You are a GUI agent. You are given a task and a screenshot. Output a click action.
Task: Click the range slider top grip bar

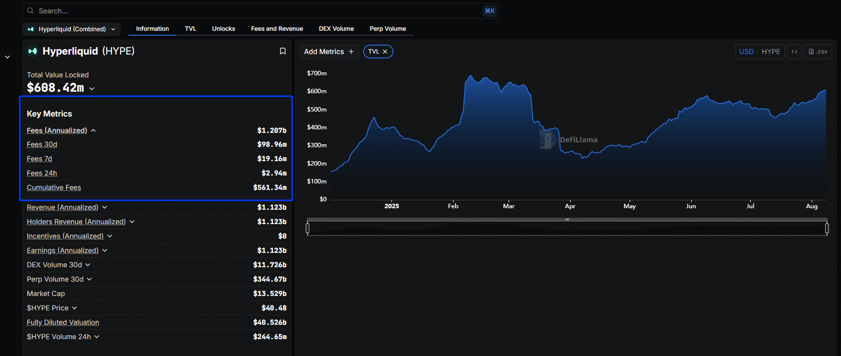coord(567,219)
